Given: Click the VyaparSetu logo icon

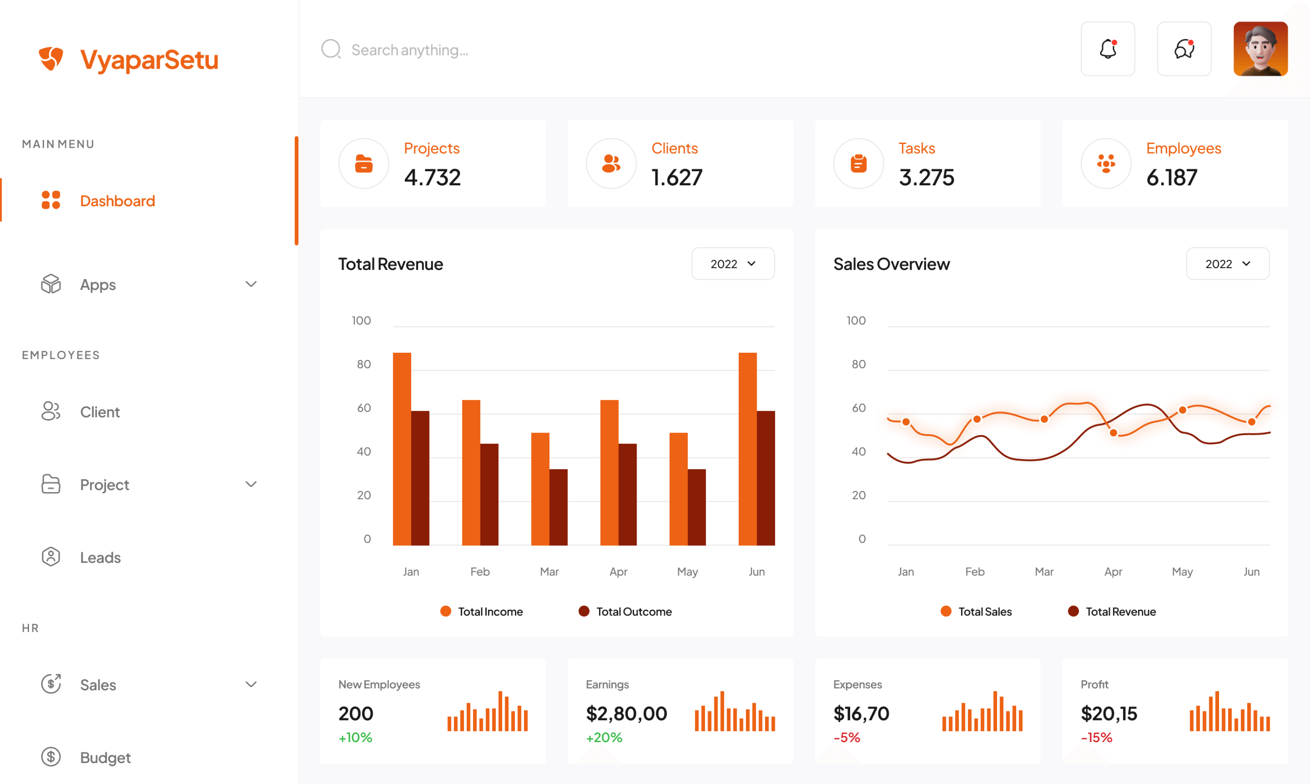Looking at the screenshot, I should click(51, 58).
